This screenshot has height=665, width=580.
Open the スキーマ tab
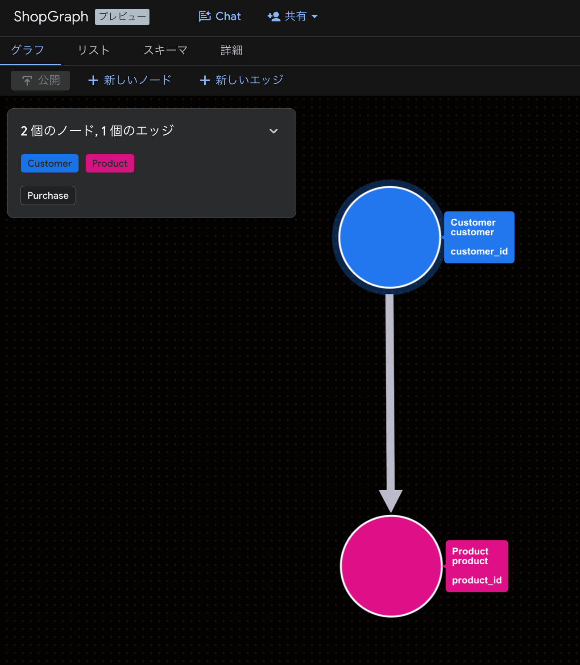[x=165, y=50]
